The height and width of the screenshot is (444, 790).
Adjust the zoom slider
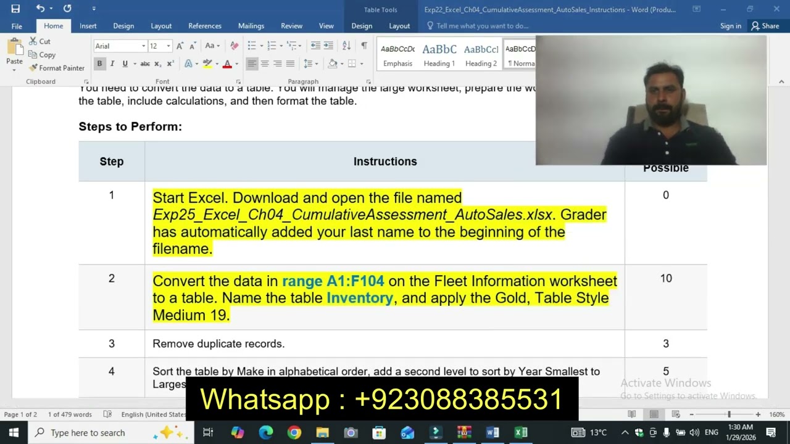pos(729,414)
